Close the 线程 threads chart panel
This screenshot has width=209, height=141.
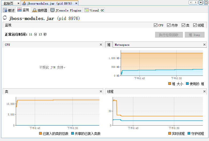[x=204, y=92]
